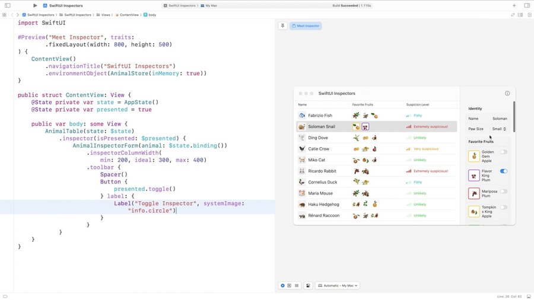534x300 pixels.
Task: Open Paw Size Small picker
Action: pos(499,129)
